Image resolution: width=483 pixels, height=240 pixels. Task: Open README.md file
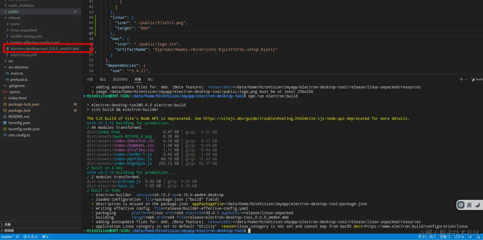tap(18, 116)
